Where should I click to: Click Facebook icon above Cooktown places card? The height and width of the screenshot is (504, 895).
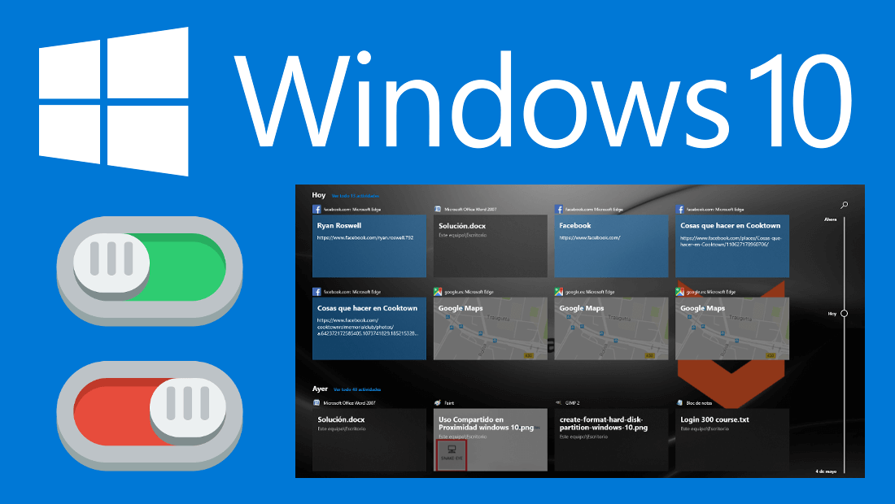pos(680,209)
